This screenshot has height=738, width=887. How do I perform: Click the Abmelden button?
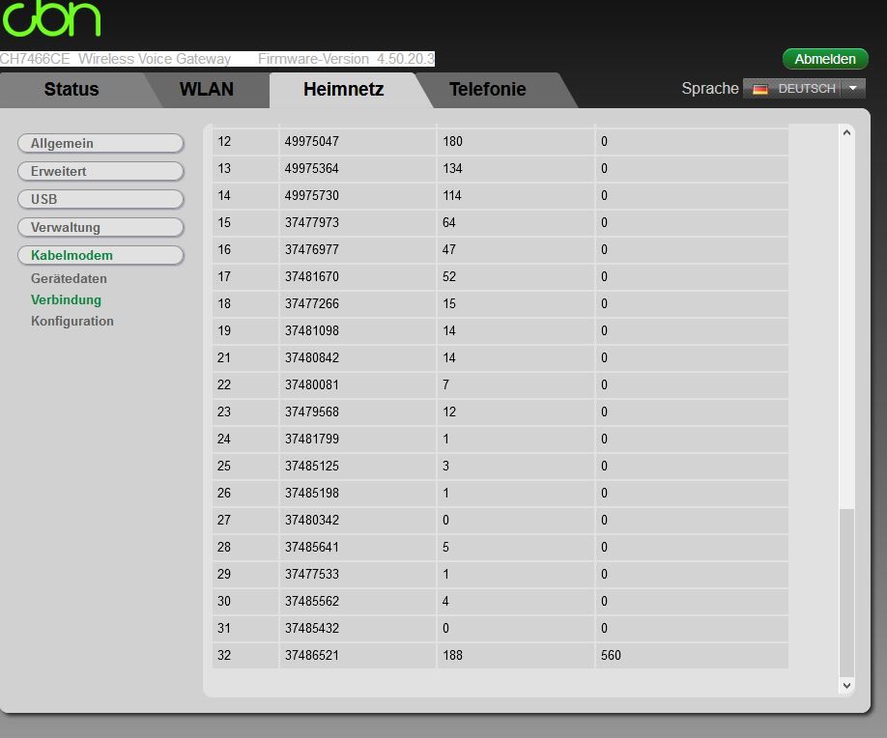824,59
